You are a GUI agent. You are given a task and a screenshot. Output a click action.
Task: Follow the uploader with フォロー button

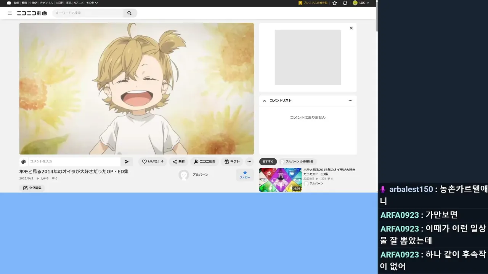245,175
